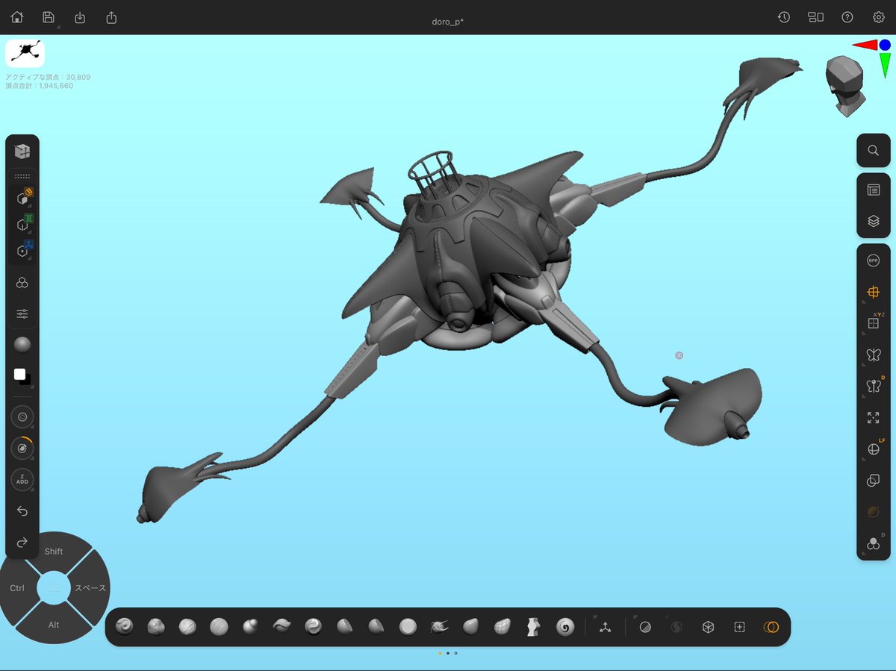Image resolution: width=896 pixels, height=671 pixels.
Task: Open undo history clock icon
Action: pyautogui.click(x=784, y=17)
